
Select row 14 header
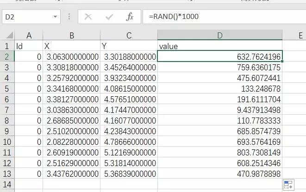(x=7, y=185)
